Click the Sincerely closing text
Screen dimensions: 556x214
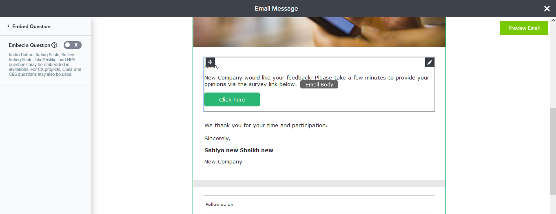point(217,139)
